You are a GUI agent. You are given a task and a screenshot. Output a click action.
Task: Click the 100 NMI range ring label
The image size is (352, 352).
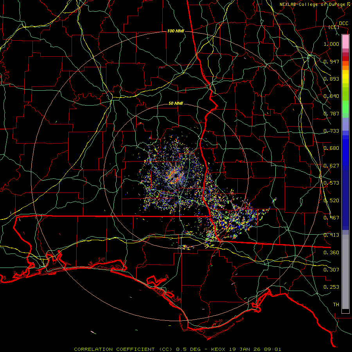[x=176, y=31]
